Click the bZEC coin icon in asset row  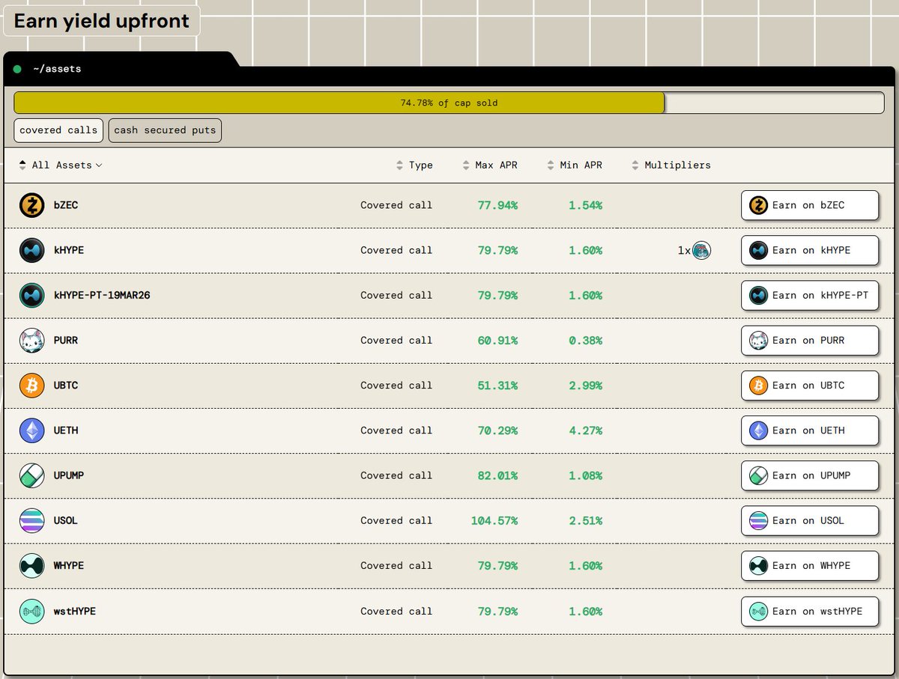(32, 205)
